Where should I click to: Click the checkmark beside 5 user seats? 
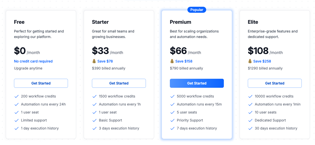[x=173, y=112]
